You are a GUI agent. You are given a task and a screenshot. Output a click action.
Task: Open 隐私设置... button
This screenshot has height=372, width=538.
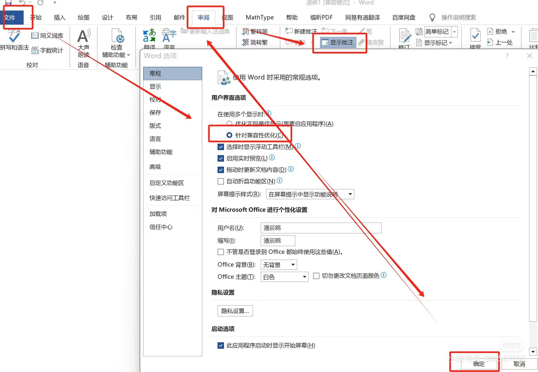tap(235, 311)
